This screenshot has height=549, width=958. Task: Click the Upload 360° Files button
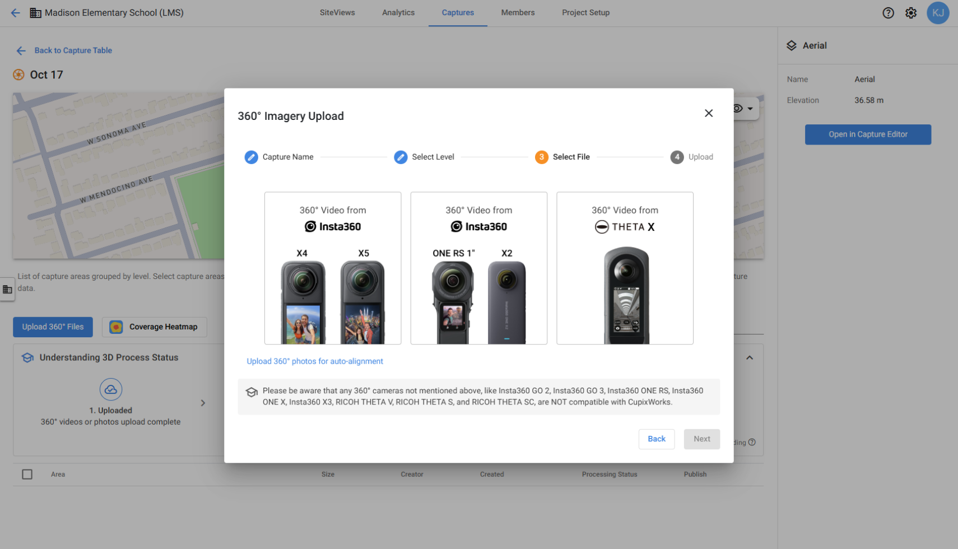[x=53, y=327]
